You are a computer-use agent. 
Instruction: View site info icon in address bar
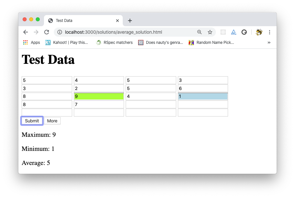pos(60,32)
